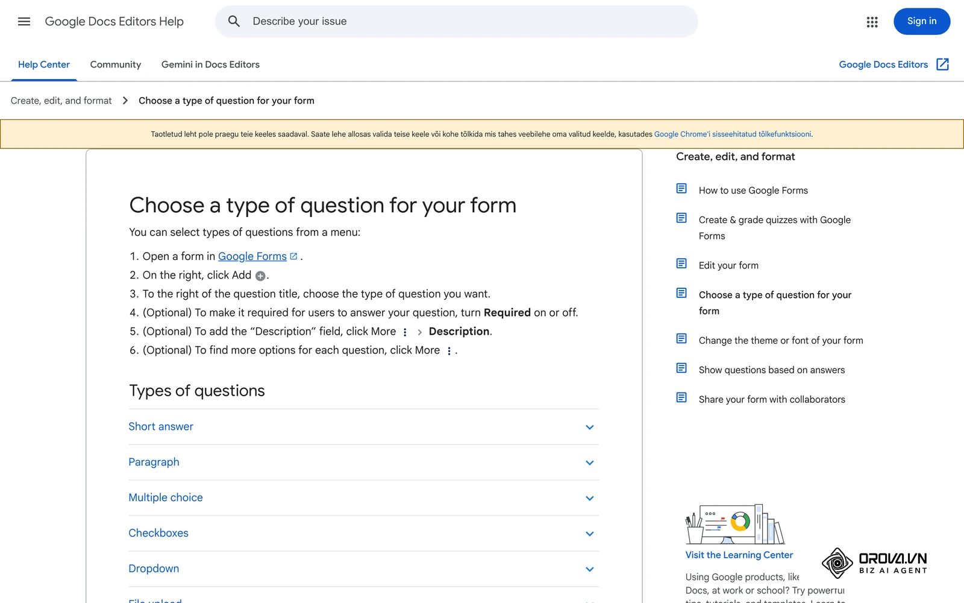Open the Google Chrome translation feature link
Image resolution: width=964 pixels, height=603 pixels.
click(733, 134)
